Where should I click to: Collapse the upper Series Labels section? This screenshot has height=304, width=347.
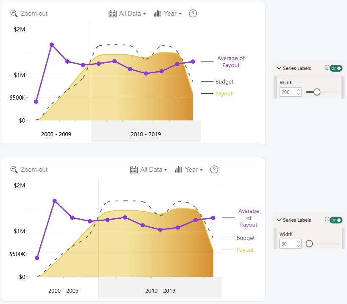coord(279,68)
